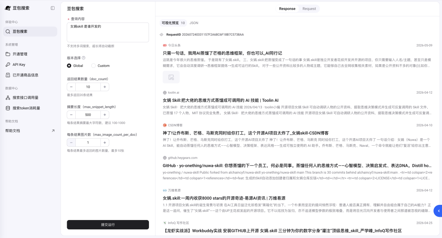Focus the 查询内容 text area
The height and width of the screenshot is (238, 442).
coord(108,32)
